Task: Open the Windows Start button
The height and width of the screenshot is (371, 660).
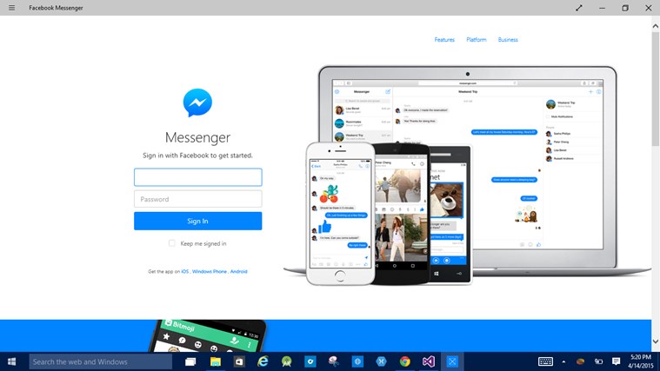Action: [12, 361]
